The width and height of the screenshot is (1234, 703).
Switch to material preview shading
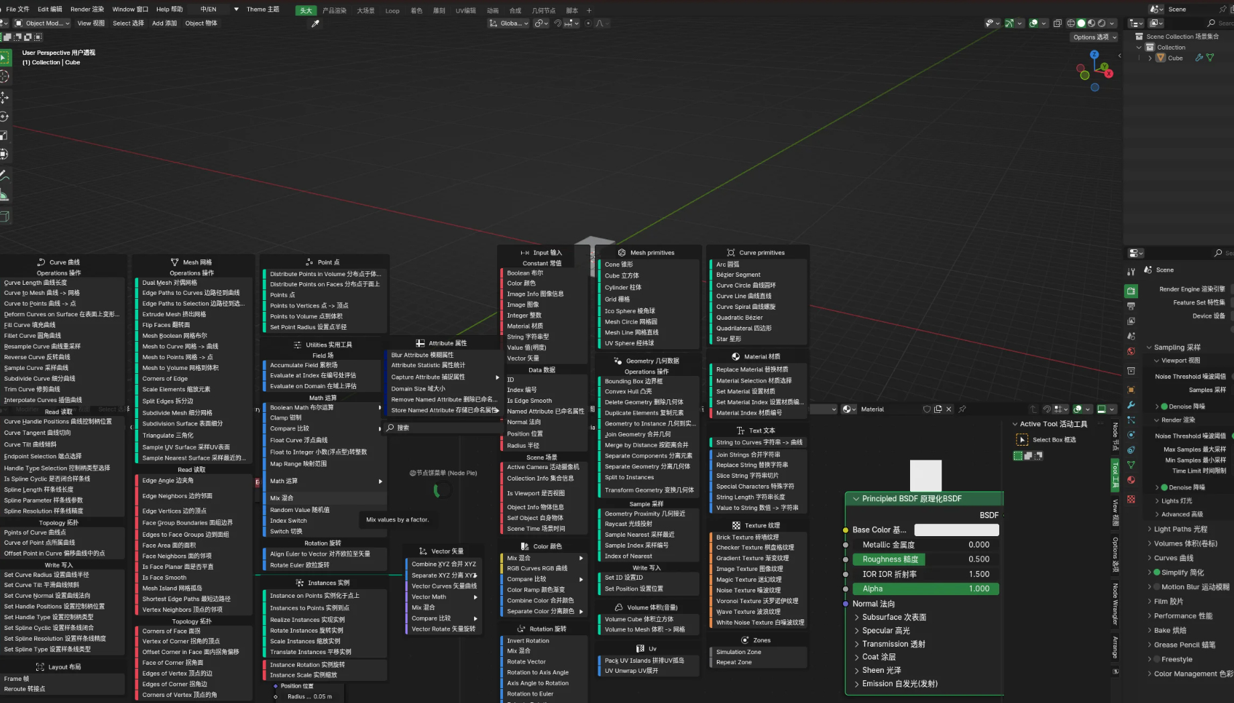coord(1091,23)
